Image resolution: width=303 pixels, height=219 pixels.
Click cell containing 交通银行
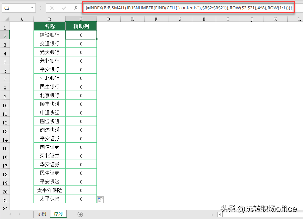(50, 43)
